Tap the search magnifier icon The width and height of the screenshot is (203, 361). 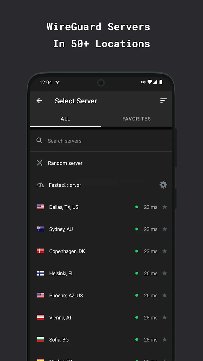point(40,141)
